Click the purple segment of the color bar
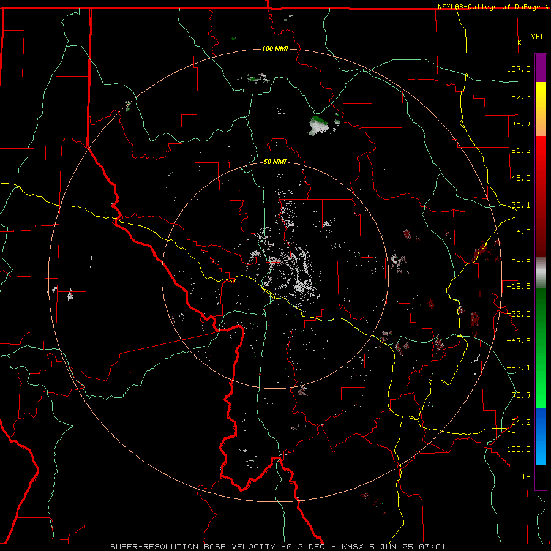The height and width of the screenshot is (551, 551). 541,68
